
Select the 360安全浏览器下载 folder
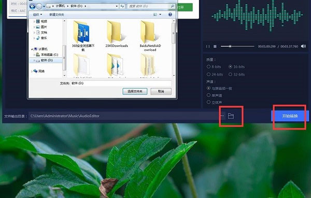click(x=83, y=36)
